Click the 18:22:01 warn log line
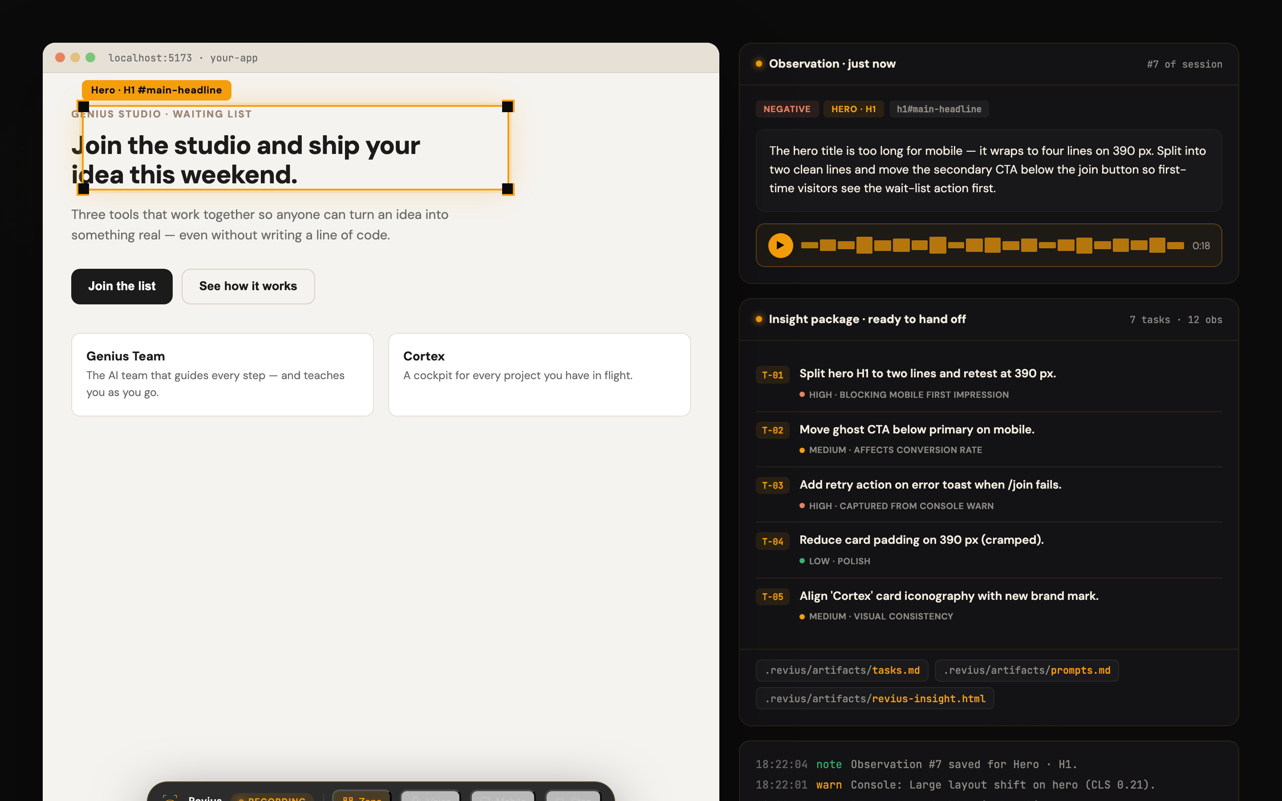Image resolution: width=1282 pixels, height=801 pixels. [955, 785]
